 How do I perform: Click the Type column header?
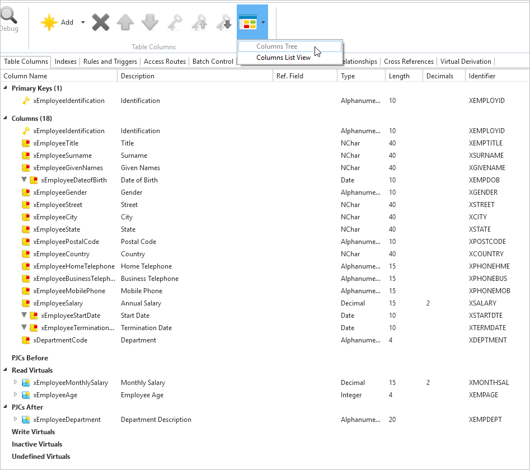click(x=362, y=76)
